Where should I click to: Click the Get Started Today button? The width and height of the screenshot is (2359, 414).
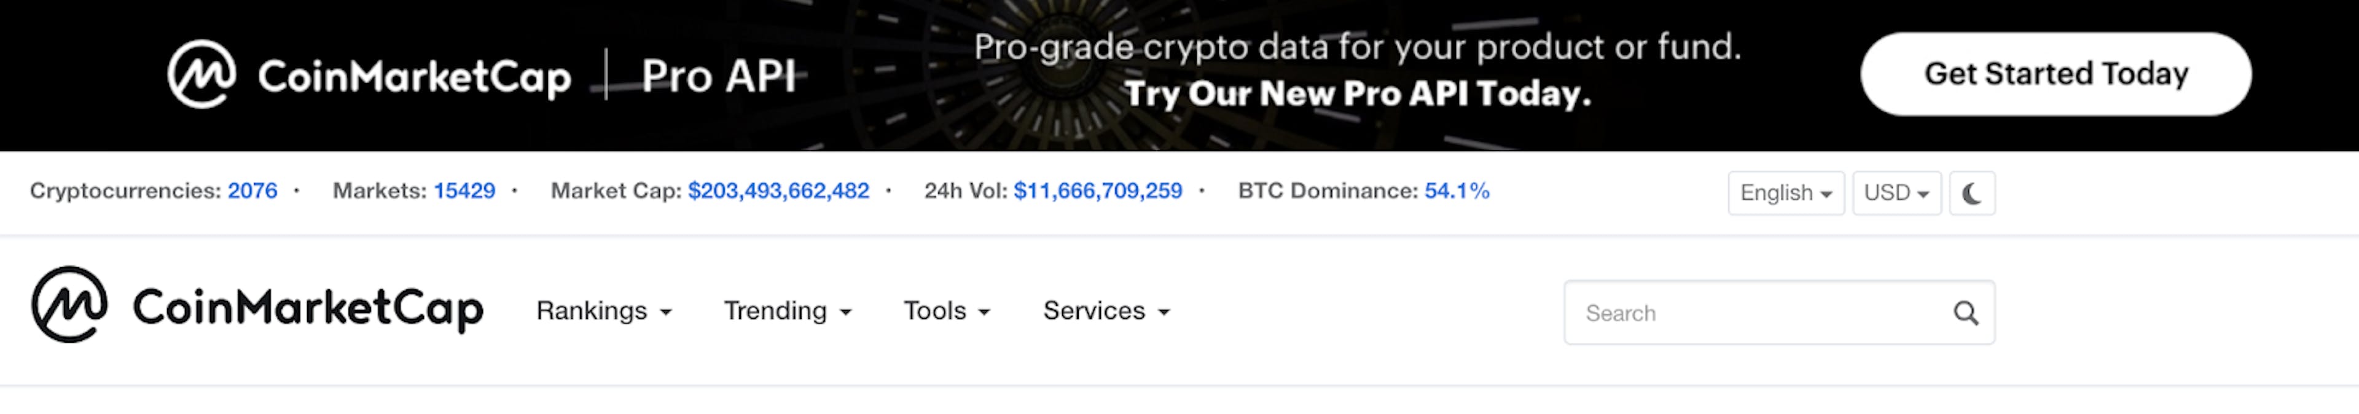[x=2056, y=74]
